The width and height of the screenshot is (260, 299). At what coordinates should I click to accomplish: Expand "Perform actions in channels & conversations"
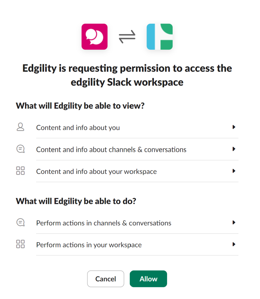pos(234,222)
